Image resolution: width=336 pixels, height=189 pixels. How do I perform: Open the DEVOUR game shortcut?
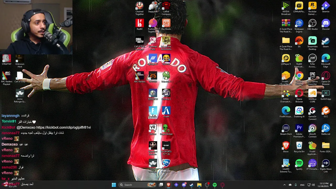(x=153, y=77)
